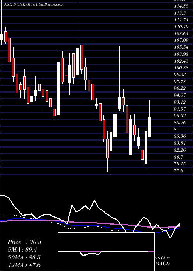Click inside the Live MACD inset panel

[106, 252]
